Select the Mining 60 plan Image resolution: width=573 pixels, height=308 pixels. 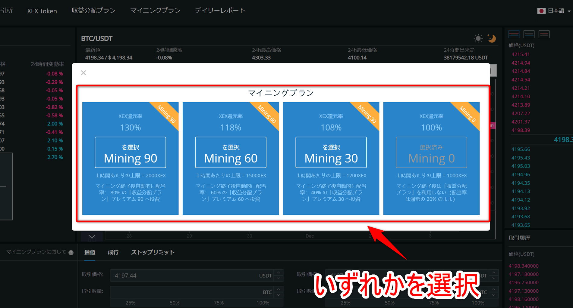(x=230, y=152)
